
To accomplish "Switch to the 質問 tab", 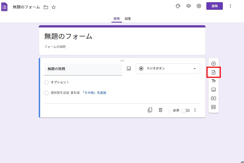I will tap(117, 19).
